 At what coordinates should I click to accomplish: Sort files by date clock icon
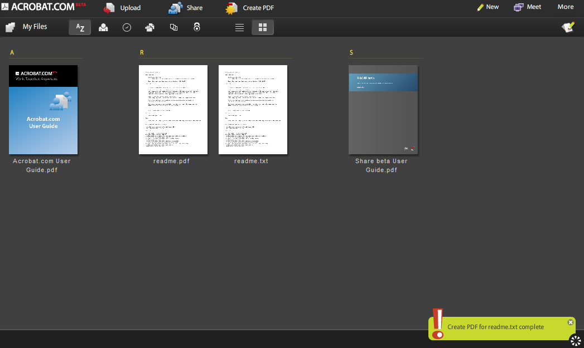(127, 27)
